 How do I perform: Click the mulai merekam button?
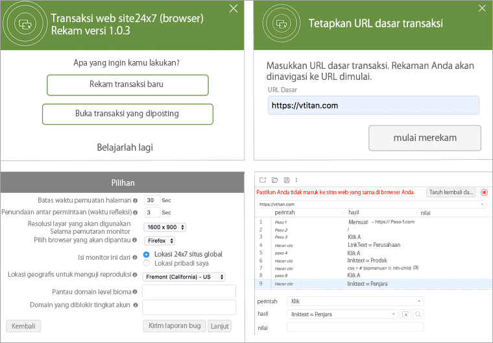pyautogui.click(x=425, y=138)
